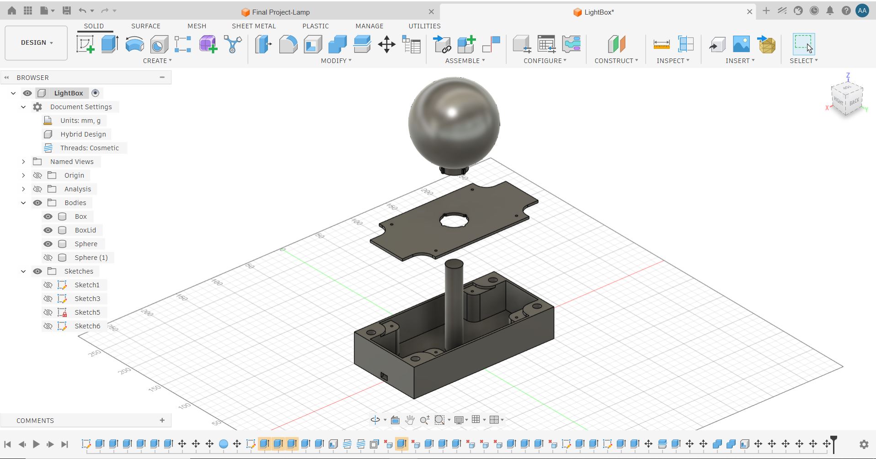Show Sketch1 visibility

coord(48,285)
